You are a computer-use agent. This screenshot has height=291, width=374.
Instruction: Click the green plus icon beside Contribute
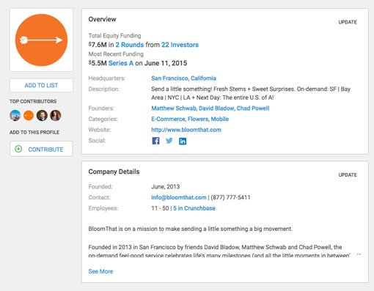click(18, 149)
